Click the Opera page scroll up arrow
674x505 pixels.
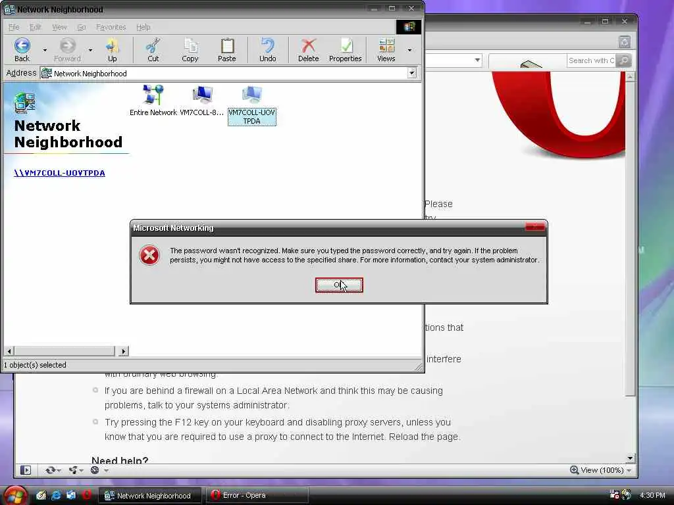pos(630,76)
